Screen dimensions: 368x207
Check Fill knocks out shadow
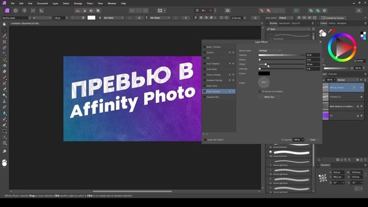click(x=259, y=91)
